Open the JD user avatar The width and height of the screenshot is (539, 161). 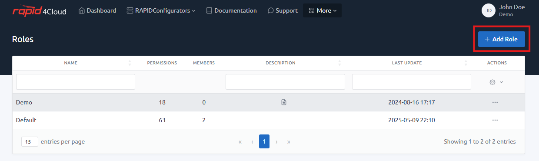click(x=489, y=10)
